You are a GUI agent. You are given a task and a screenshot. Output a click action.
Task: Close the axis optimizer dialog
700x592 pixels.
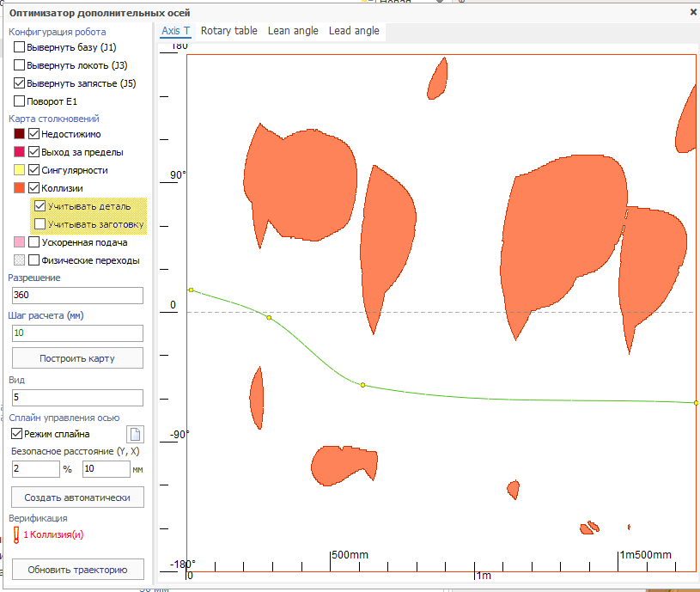693,12
